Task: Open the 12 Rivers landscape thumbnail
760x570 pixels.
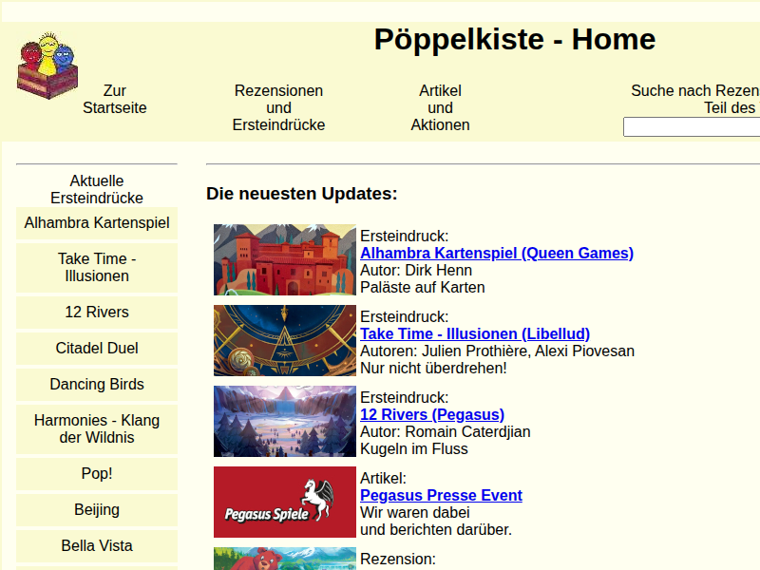Action: [285, 421]
